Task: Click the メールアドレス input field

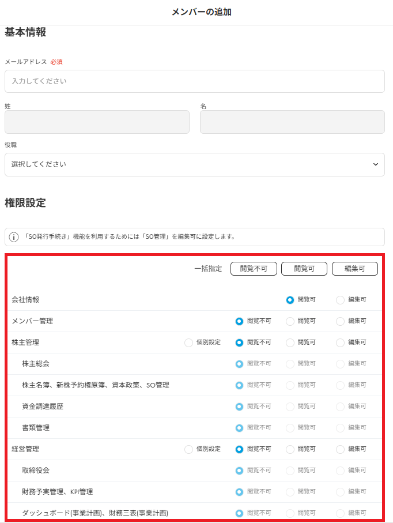Action: [x=194, y=81]
